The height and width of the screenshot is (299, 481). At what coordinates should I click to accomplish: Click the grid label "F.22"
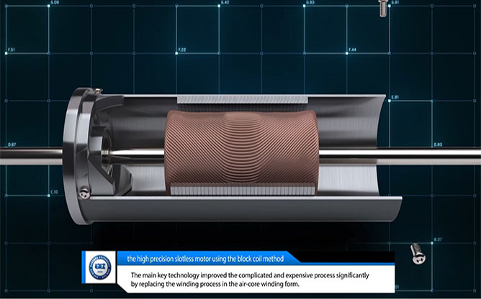182,50
